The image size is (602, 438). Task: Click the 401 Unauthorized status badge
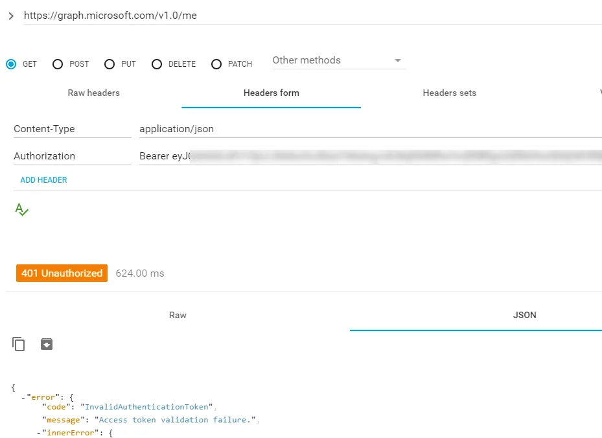coord(62,273)
